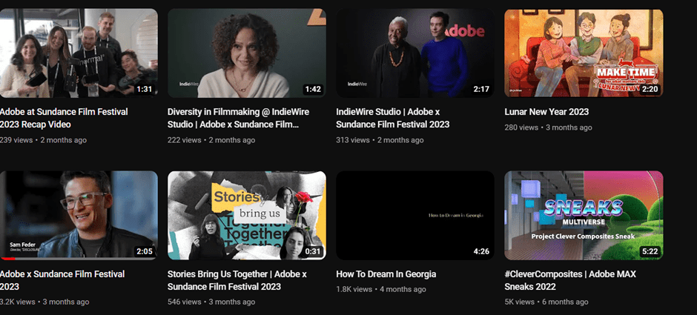This screenshot has width=697, height=315.
Task: Click the 2:17 duration badge
Action: (x=481, y=89)
